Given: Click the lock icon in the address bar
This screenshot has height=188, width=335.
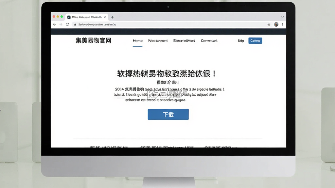Looking at the screenshot, I should (75, 24).
